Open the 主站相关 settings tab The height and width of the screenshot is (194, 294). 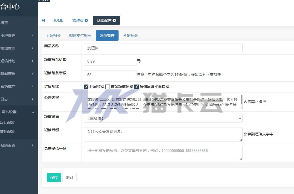[53, 36]
